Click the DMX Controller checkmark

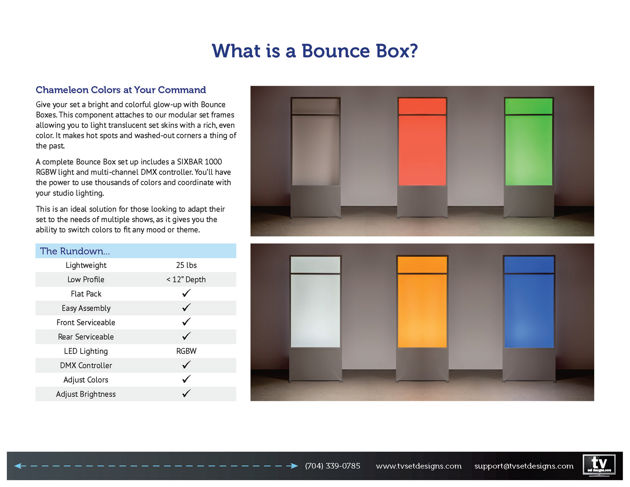[186, 365]
